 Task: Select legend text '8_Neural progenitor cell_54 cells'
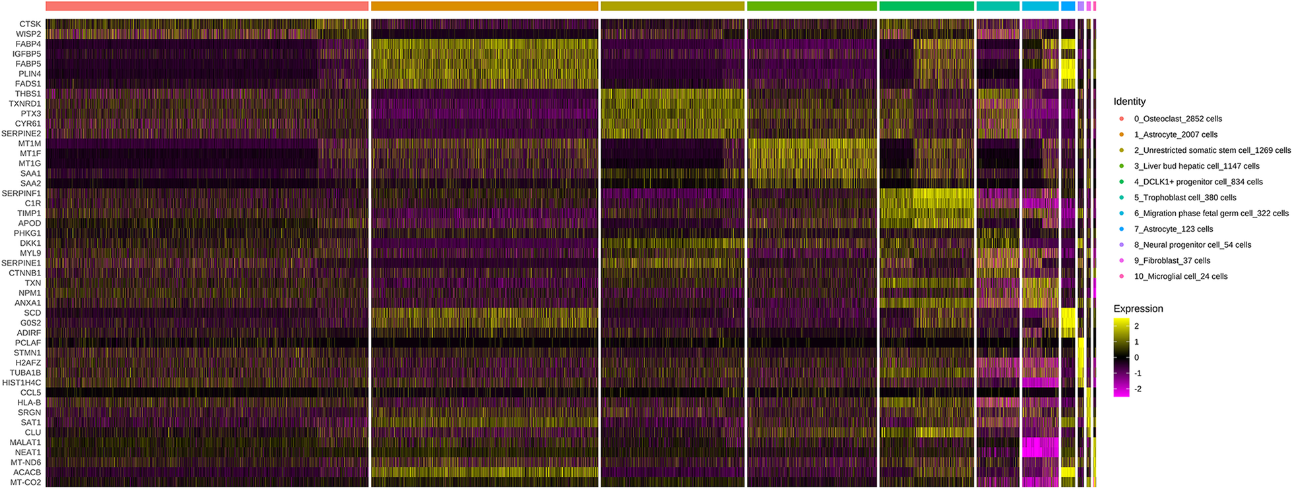(x=1192, y=244)
